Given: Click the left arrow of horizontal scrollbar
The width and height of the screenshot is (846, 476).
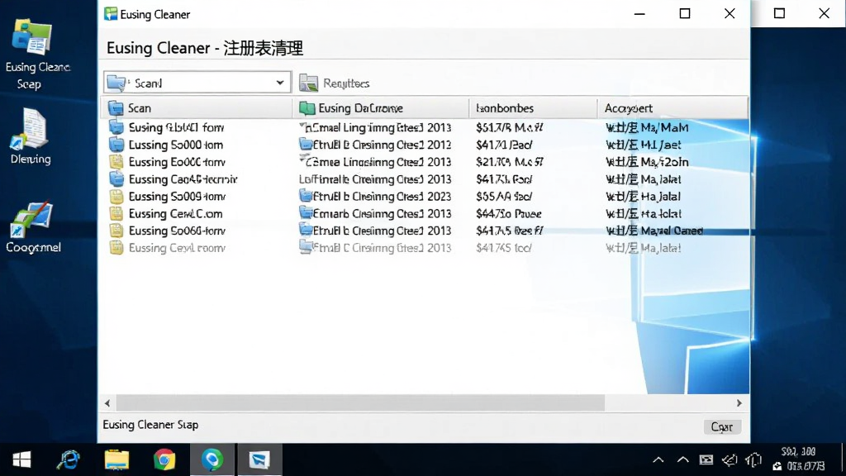Looking at the screenshot, I should click(x=107, y=403).
